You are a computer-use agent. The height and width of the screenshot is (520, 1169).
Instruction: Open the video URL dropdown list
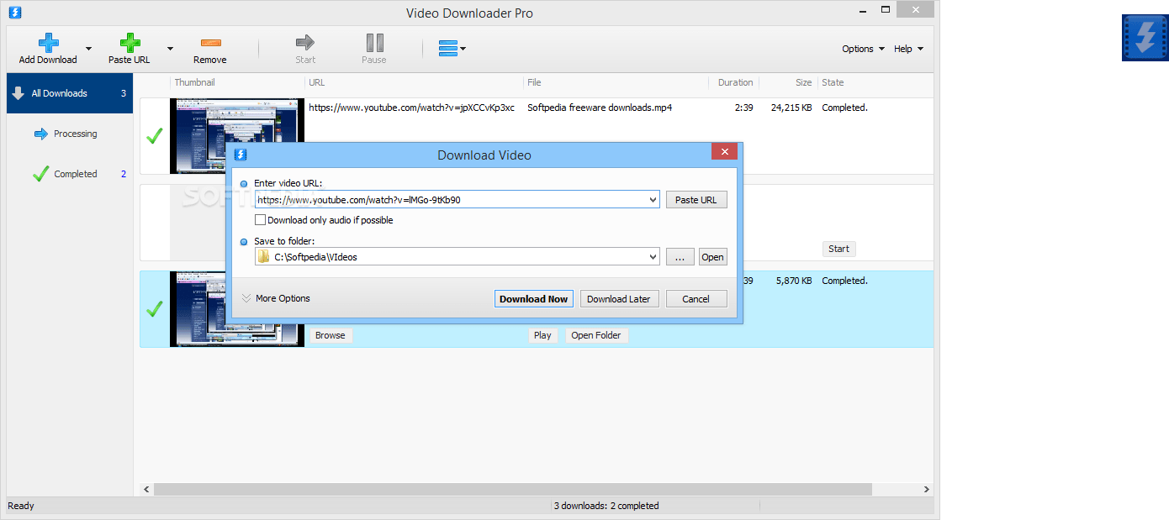653,199
